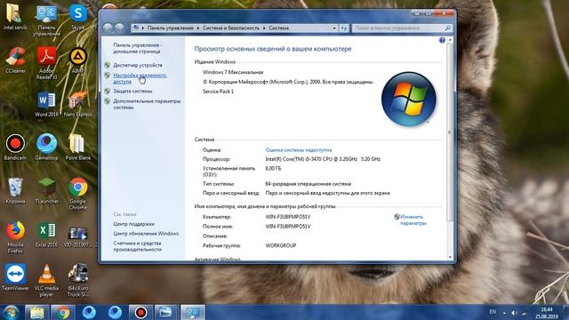Click the Bandicam record icon in taskbar
569x320 pixels.
click(140, 312)
